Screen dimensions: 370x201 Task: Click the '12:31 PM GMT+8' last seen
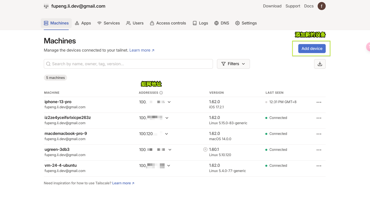[x=283, y=102]
